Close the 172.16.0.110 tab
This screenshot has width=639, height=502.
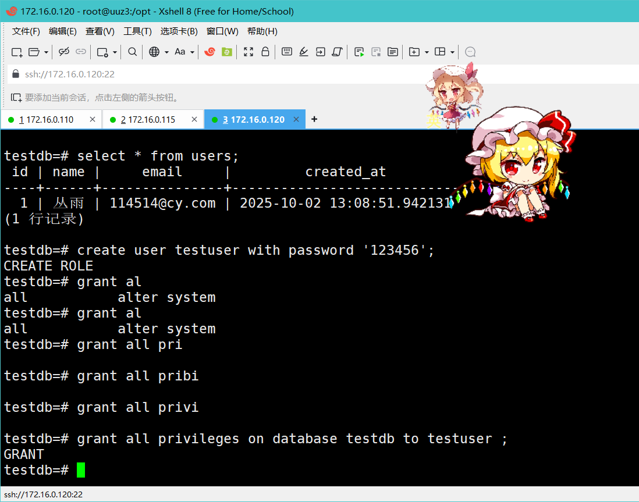[x=93, y=119]
